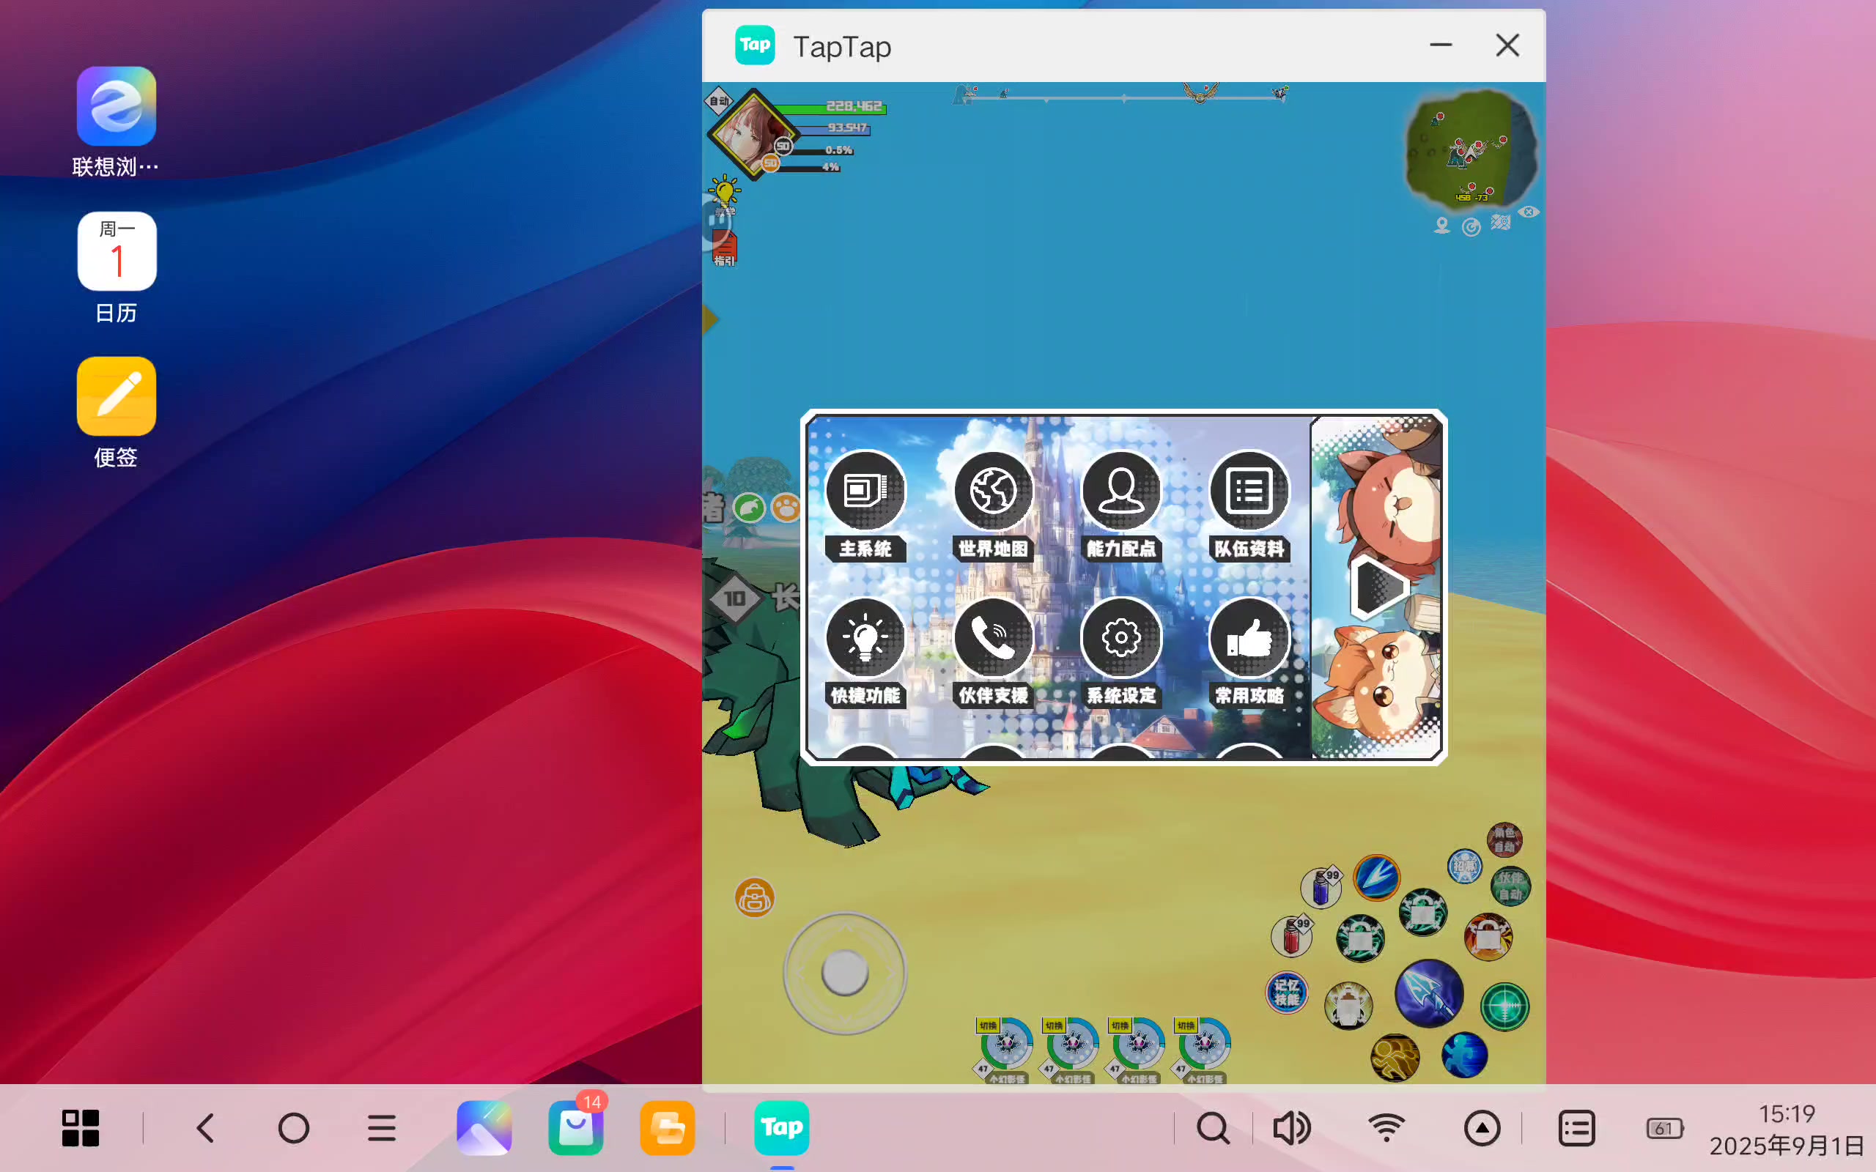The width and height of the screenshot is (1876, 1172).
Task: Open the red 指引 guide icon
Action: (x=724, y=250)
